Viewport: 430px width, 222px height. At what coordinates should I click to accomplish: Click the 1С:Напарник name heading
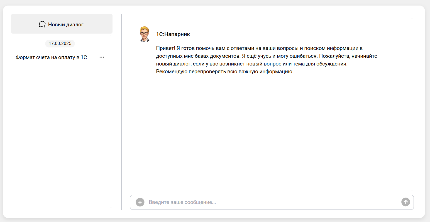pyautogui.click(x=173, y=34)
